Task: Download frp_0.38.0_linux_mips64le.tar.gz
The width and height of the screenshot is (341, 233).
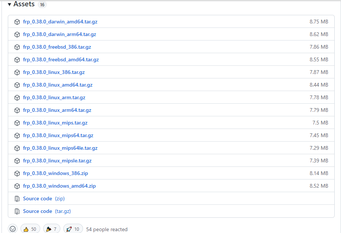Action: coord(60,148)
